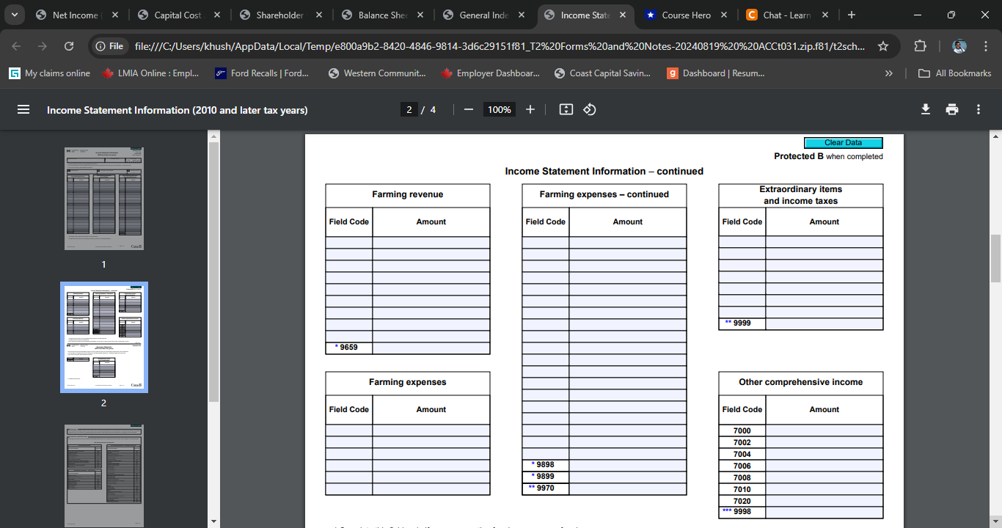Image resolution: width=1002 pixels, height=528 pixels.
Task: Open the Chrome three-dot menu
Action: (985, 46)
